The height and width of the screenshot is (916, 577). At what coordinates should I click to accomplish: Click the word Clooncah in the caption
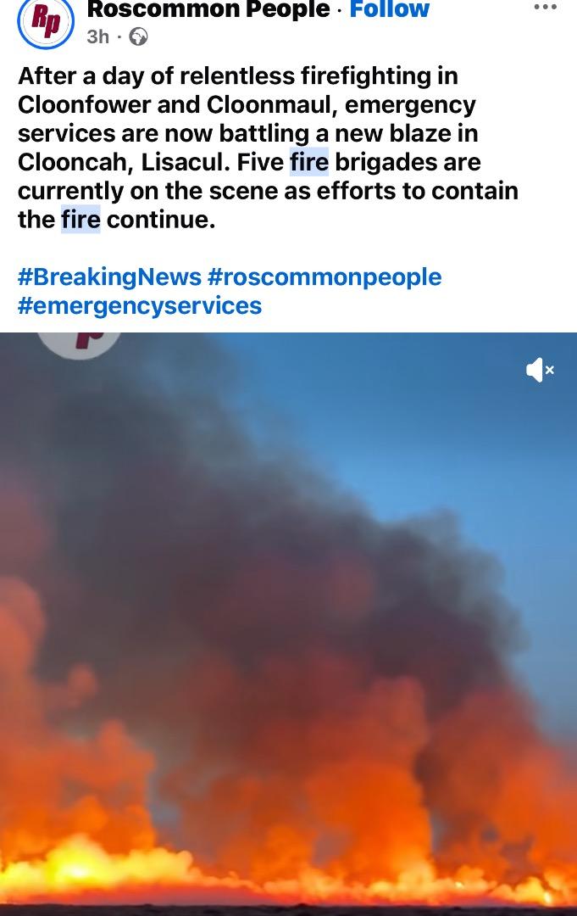(x=76, y=162)
